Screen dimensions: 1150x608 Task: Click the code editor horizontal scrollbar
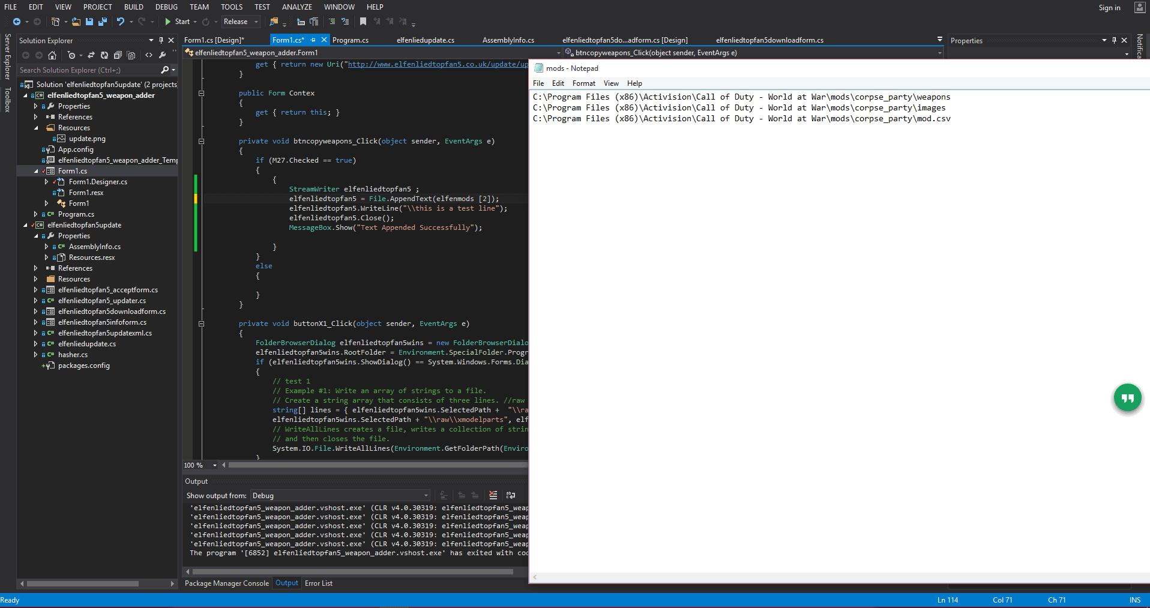[378, 465]
